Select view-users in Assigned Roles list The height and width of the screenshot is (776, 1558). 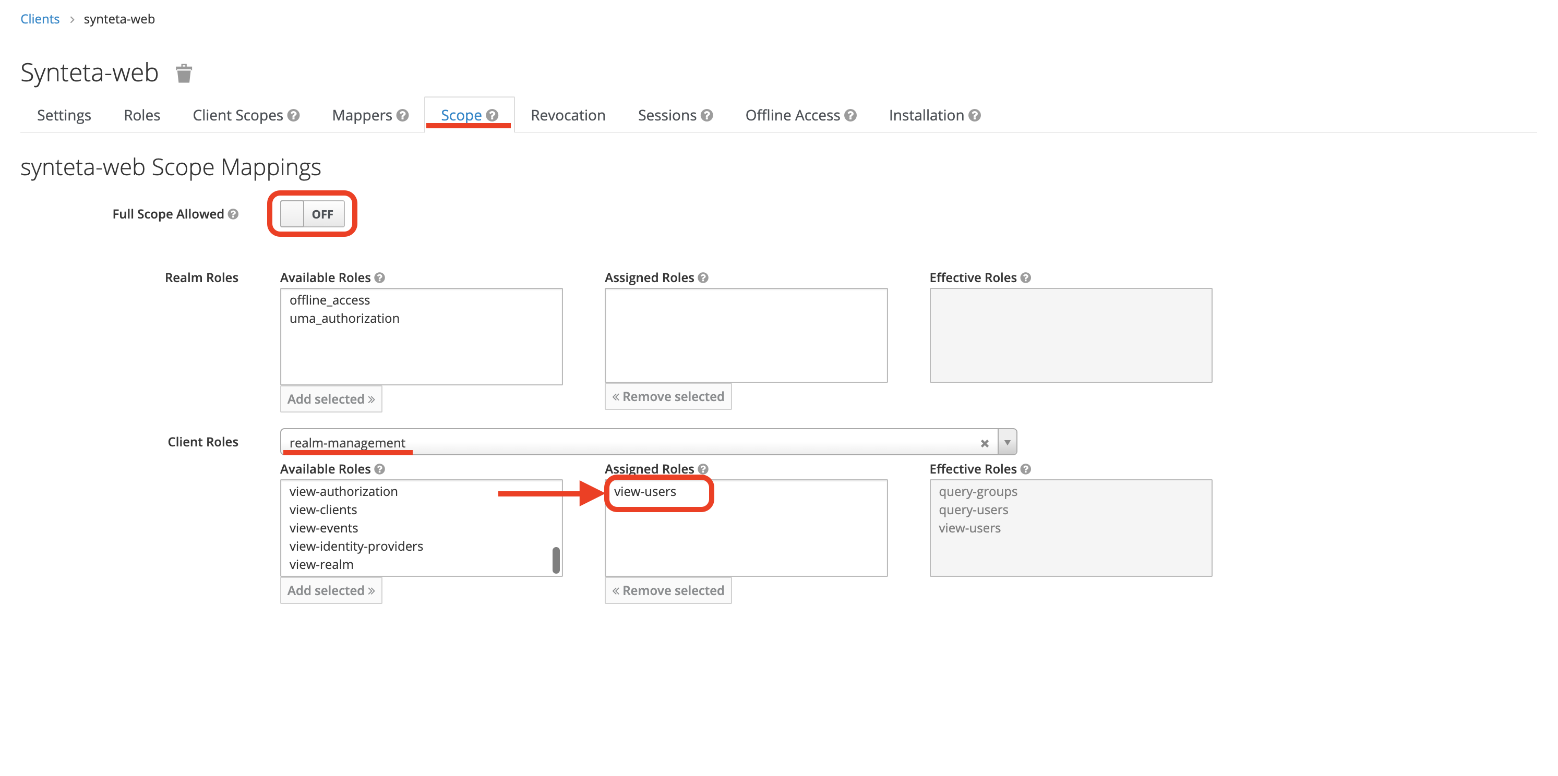(x=645, y=491)
